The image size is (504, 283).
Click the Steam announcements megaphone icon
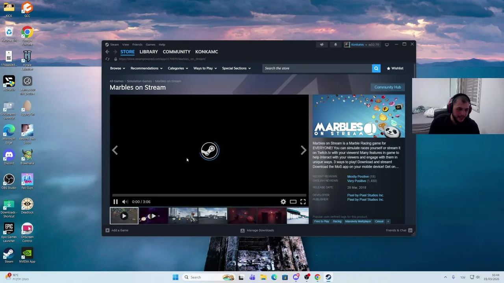[x=322, y=44]
